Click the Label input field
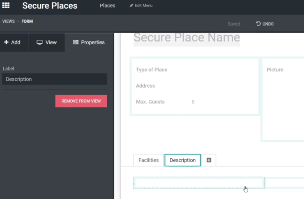 (x=55, y=79)
